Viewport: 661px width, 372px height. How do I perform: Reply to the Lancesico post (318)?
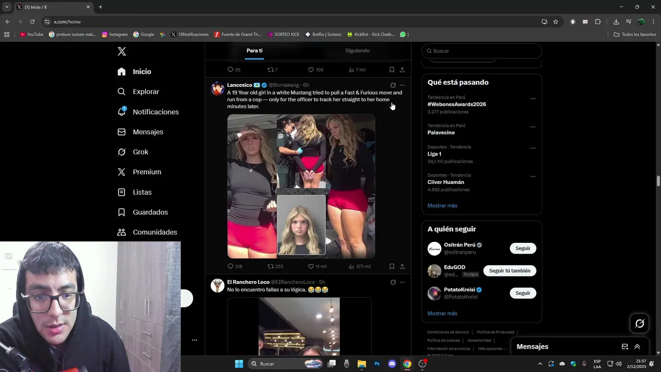(x=234, y=267)
